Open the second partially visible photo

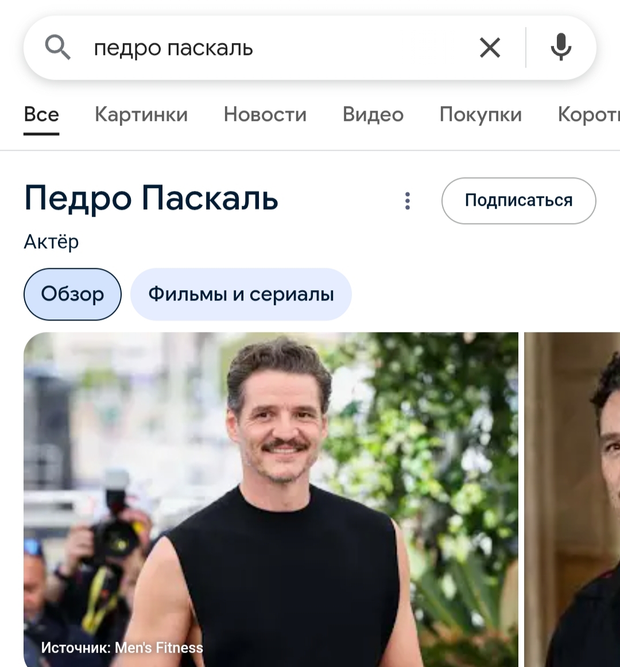pyautogui.click(x=572, y=500)
